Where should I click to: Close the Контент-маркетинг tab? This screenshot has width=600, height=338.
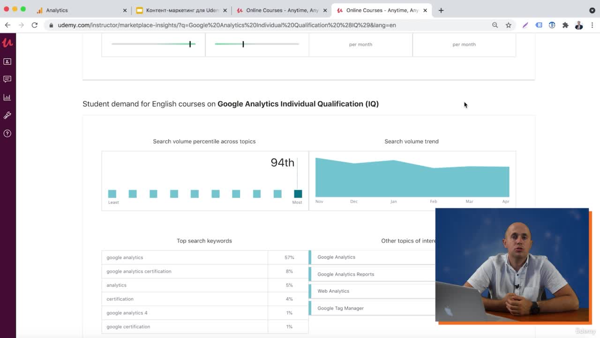click(225, 10)
